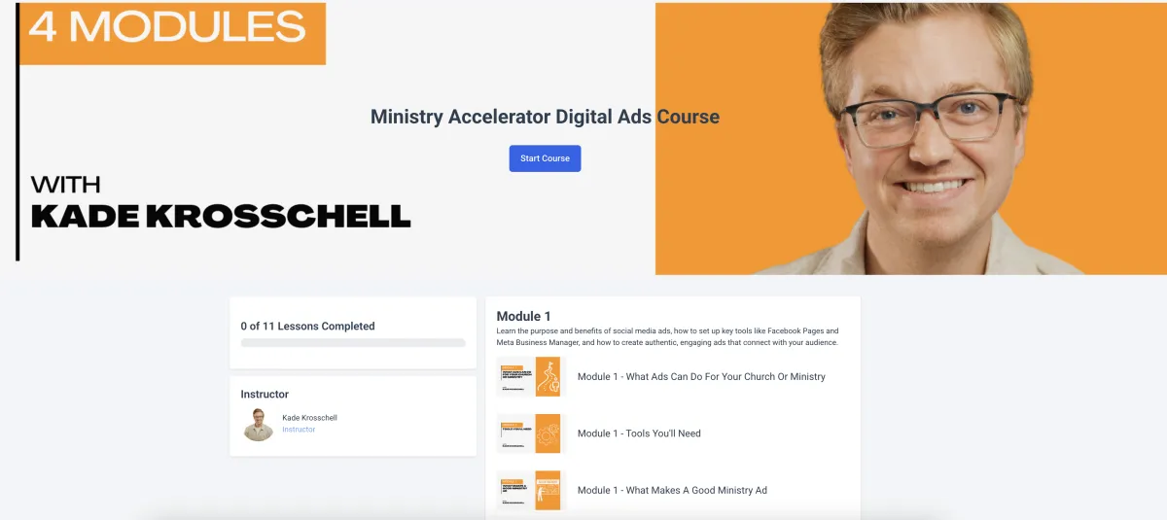Select lesson title 'What Ads Can Do For Your Church Or Ministry'
Screen dimensions: 1167x520
click(701, 376)
